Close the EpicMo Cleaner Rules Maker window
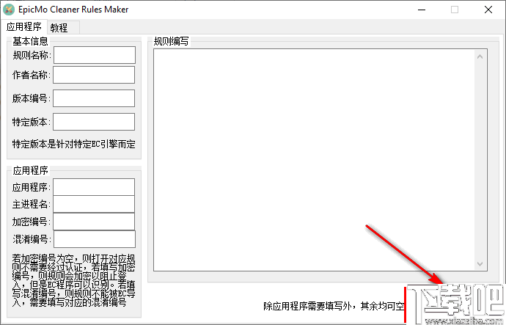 [x=488, y=10]
